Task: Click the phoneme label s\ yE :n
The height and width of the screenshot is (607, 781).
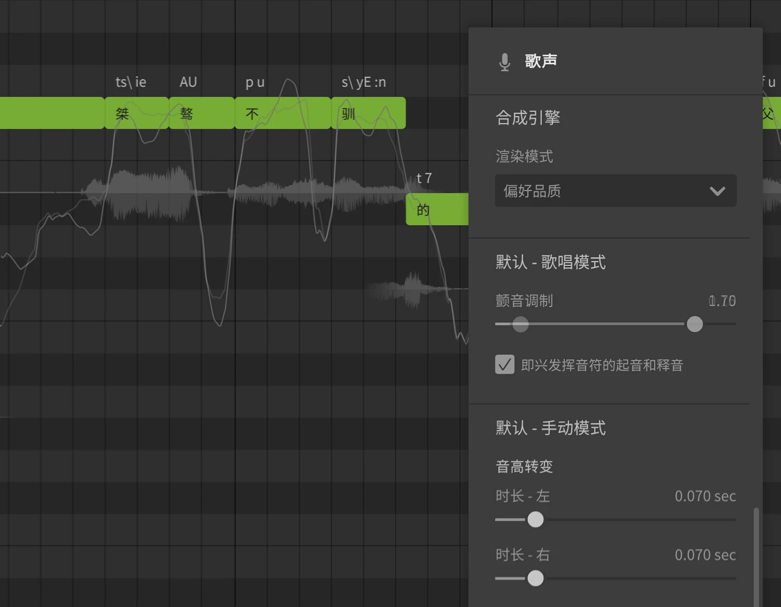Action: click(364, 82)
